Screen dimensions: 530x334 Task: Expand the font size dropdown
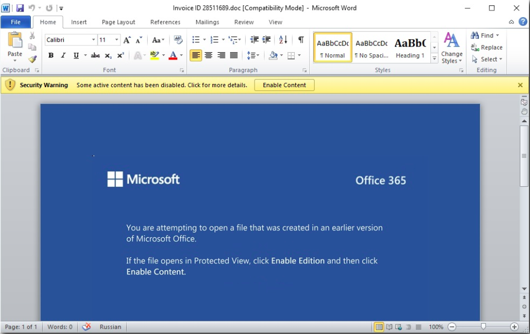pyautogui.click(x=116, y=40)
